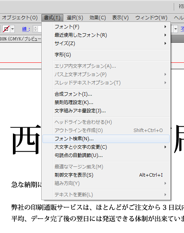Viewport: 184px width, 233px height.
Task: Open the ウィンドウ(W) menu
Action: pos(151,18)
